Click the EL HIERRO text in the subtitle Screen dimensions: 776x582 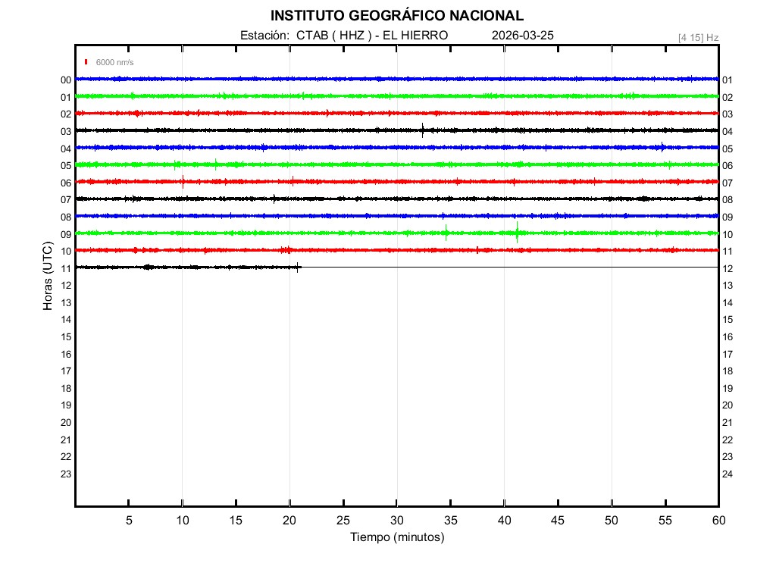click(x=417, y=36)
